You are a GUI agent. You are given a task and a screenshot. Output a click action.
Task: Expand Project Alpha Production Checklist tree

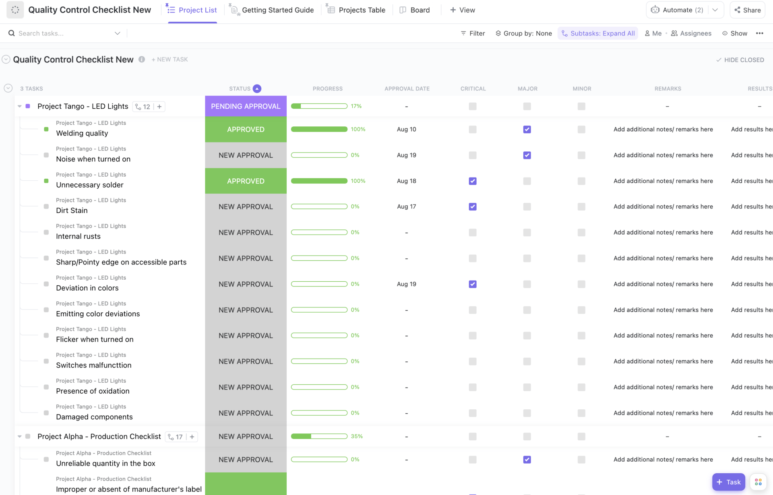[18, 436]
